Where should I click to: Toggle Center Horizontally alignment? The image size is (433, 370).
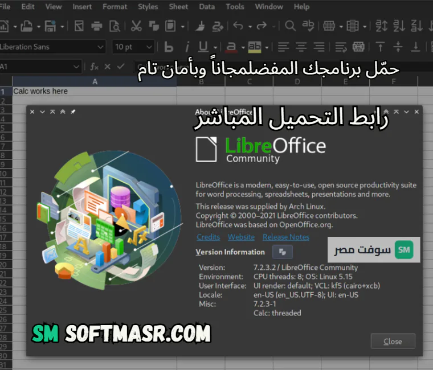[301, 47]
